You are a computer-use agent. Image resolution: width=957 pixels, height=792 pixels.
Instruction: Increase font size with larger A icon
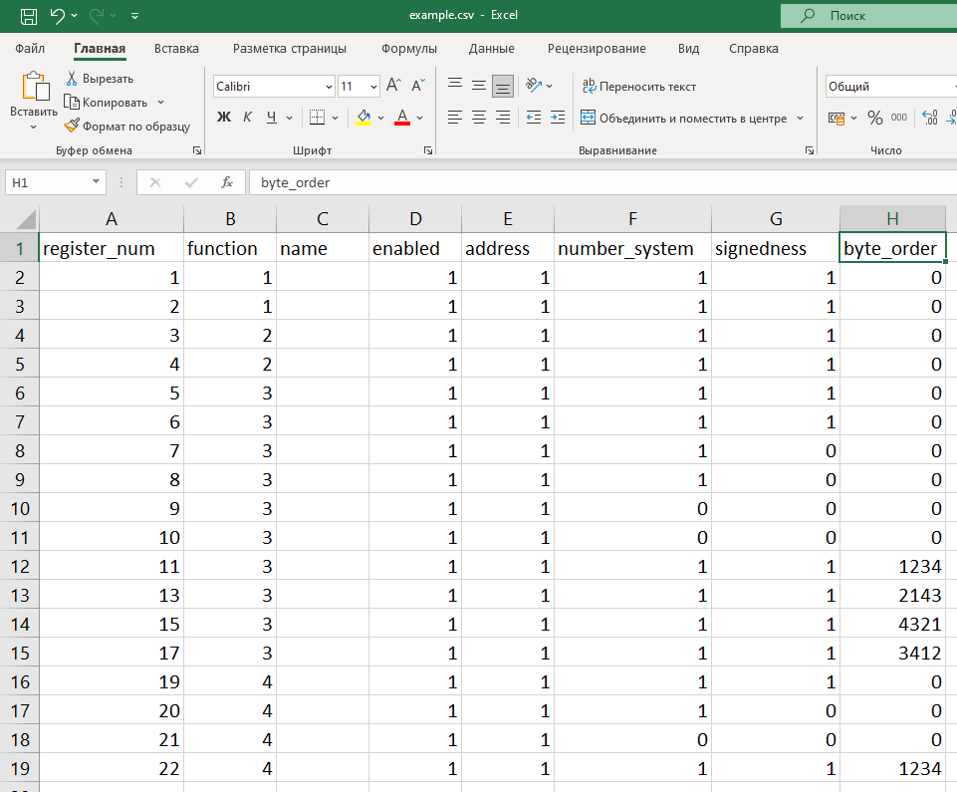click(393, 86)
